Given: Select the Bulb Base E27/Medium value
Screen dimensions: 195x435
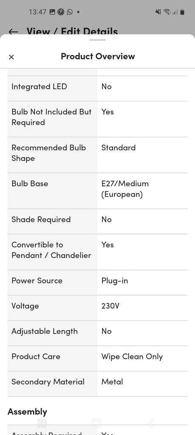Looking at the screenshot, I should 125,189.
